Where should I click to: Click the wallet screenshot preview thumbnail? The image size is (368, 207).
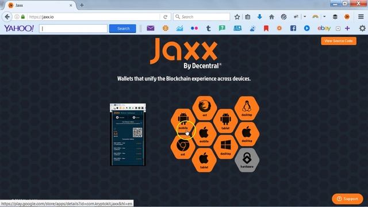click(x=128, y=135)
